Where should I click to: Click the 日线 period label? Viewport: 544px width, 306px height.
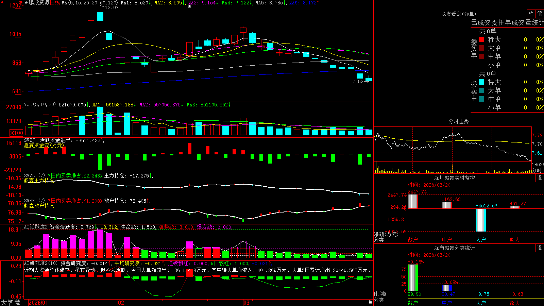[x=55, y=3]
